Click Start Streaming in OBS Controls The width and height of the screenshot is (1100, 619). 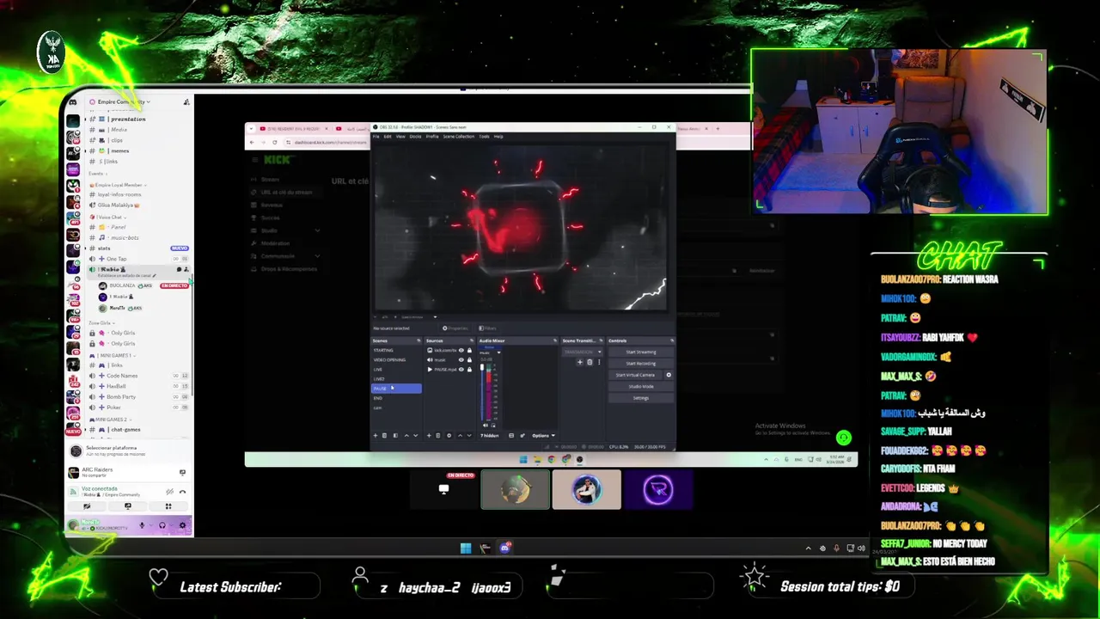[x=640, y=352]
